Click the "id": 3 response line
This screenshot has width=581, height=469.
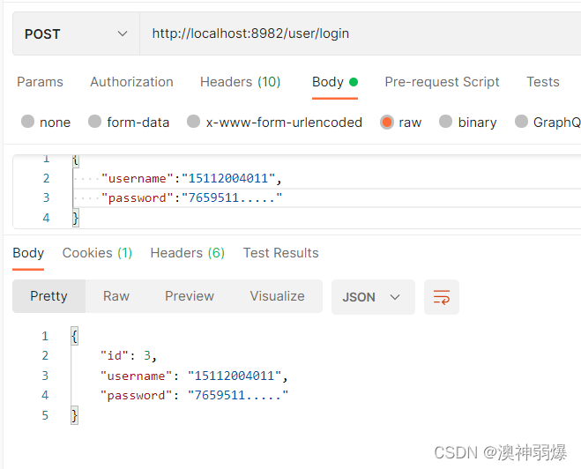(129, 355)
